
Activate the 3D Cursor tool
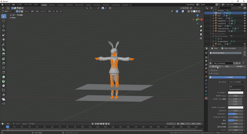4,21
